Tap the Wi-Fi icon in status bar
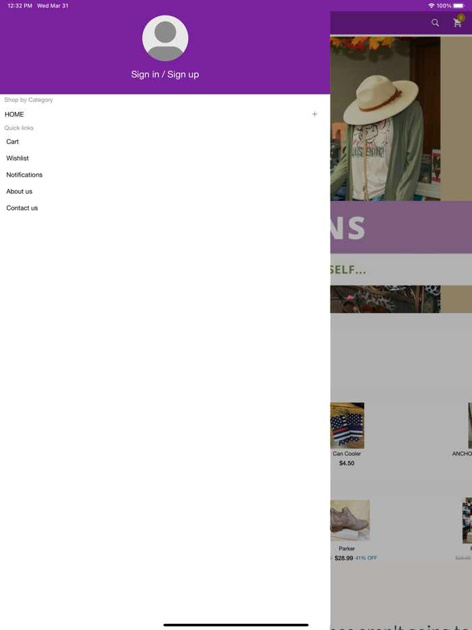This screenshot has width=472, height=630. pos(432,5)
